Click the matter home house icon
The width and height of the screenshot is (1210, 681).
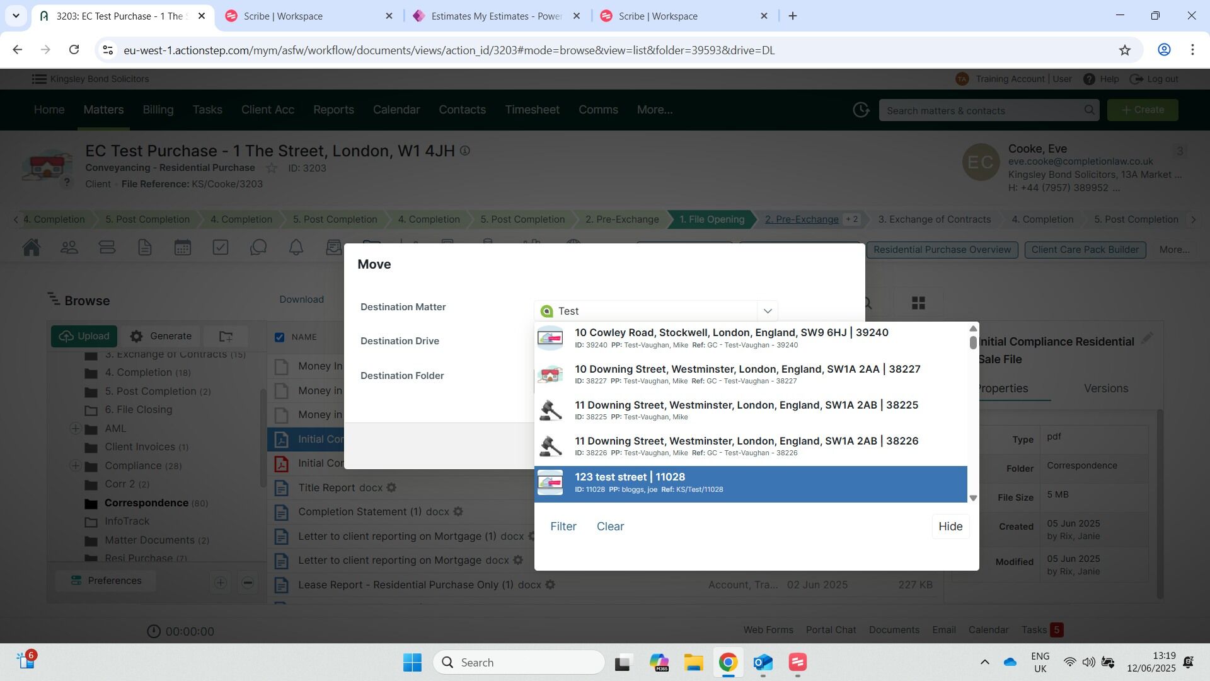tap(32, 247)
